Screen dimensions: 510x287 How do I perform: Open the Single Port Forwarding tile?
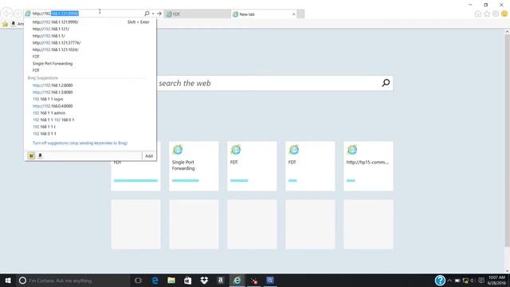pos(194,166)
